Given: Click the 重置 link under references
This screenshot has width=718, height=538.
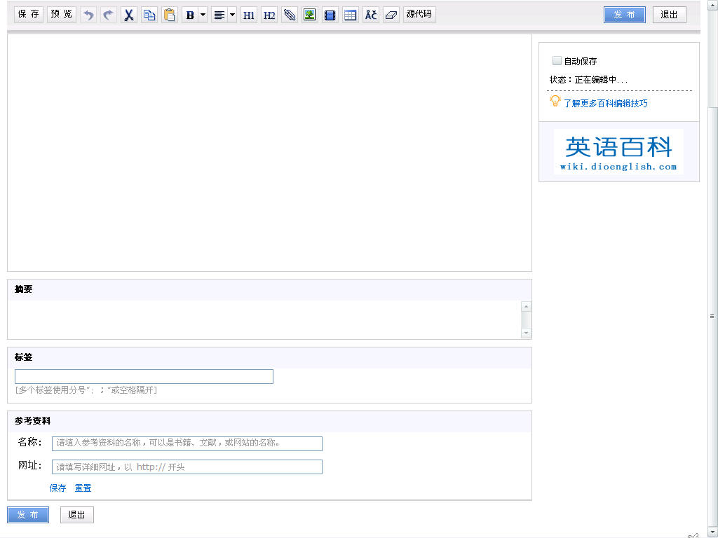Looking at the screenshot, I should [83, 488].
